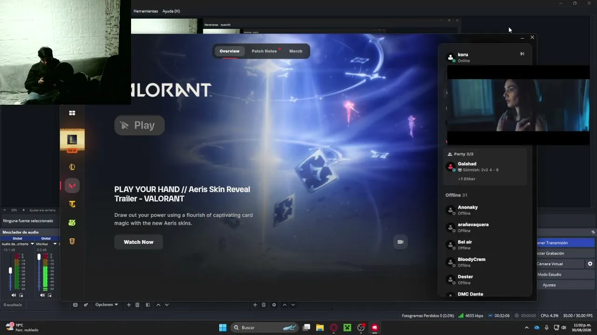
Task: Open the Legends of Runeterra sidebar icon
Action: pyautogui.click(x=72, y=241)
